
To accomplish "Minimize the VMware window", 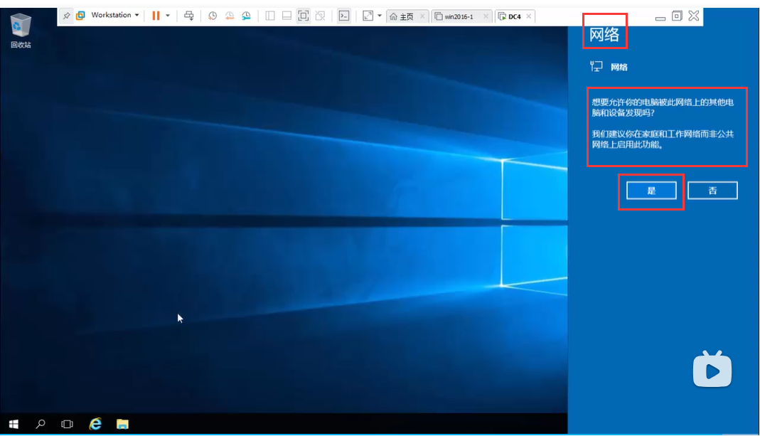I will click(x=660, y=18).
